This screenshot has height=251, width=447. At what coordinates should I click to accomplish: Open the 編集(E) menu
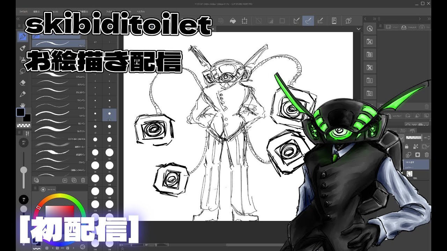(x=37, y=11)
